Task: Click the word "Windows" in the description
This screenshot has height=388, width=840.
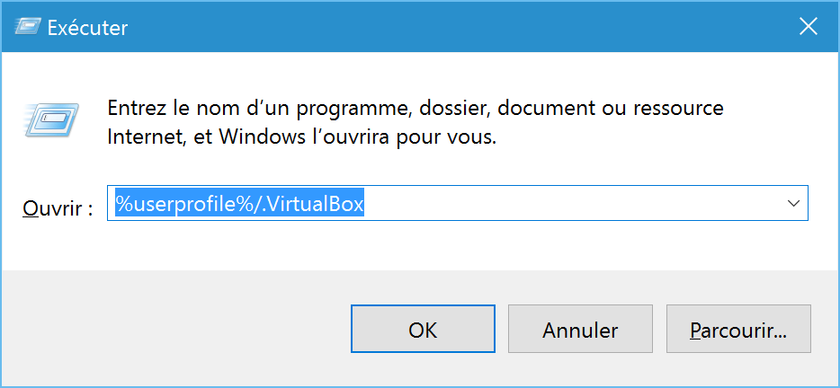Action: pyautogui.click(x=260, y=137)
